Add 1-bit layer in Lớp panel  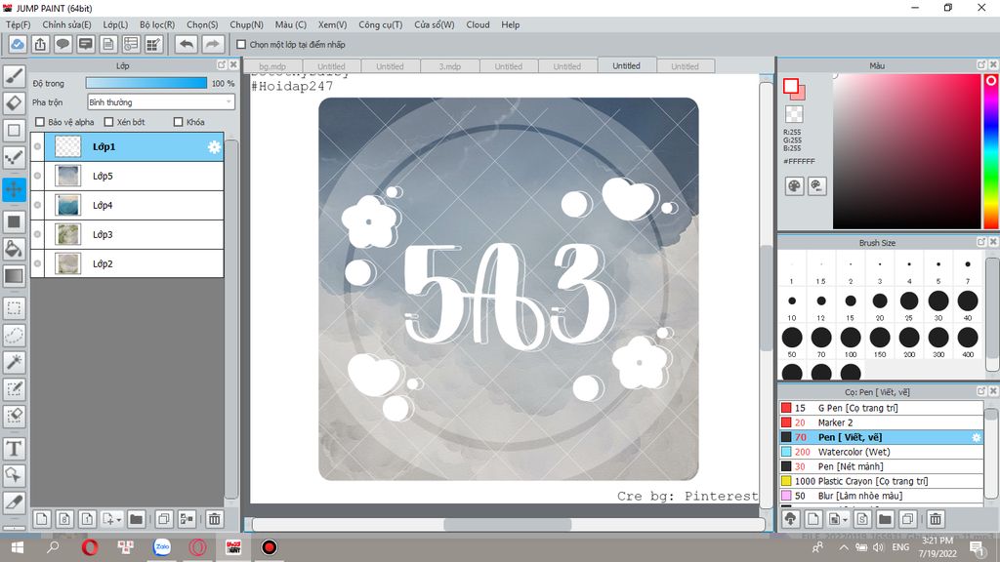click(x=87, y=519)
